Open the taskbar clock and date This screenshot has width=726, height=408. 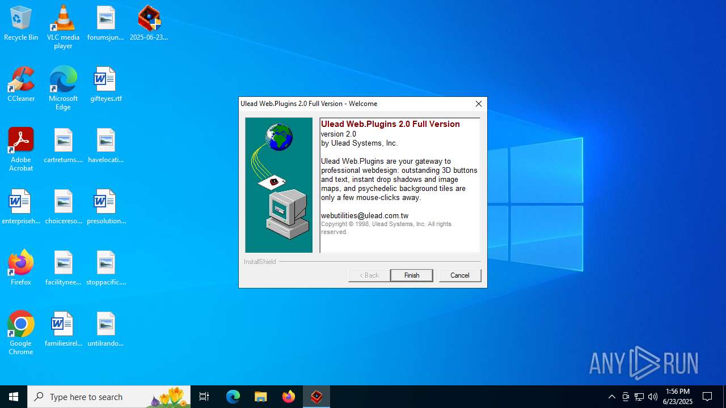tap(678, 397)
